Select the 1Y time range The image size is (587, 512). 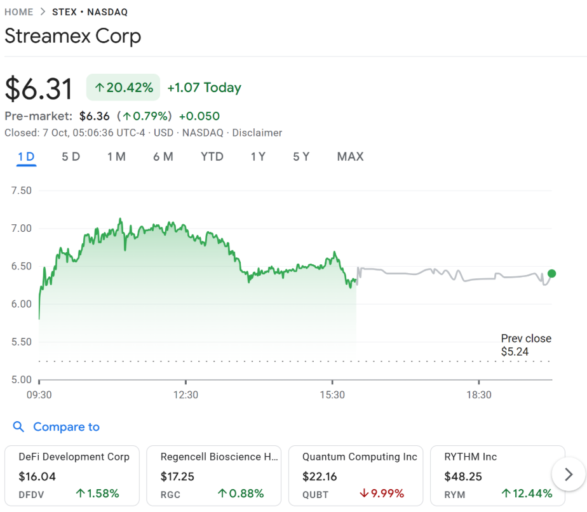click(258, 156)
